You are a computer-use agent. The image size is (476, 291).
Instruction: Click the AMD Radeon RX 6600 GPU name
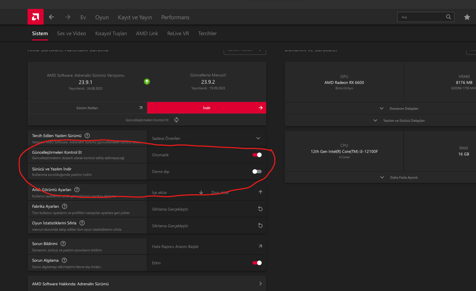(344, 82)
